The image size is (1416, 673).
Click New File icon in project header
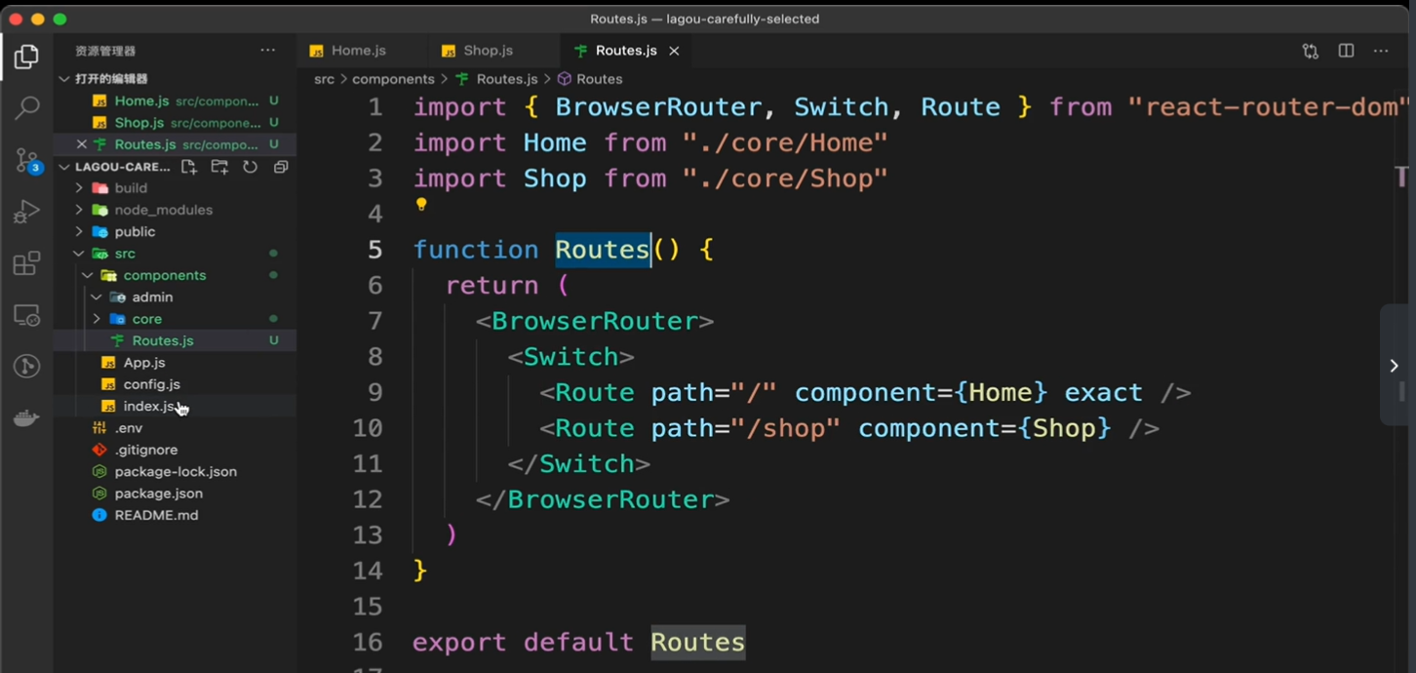coord(189,167)
